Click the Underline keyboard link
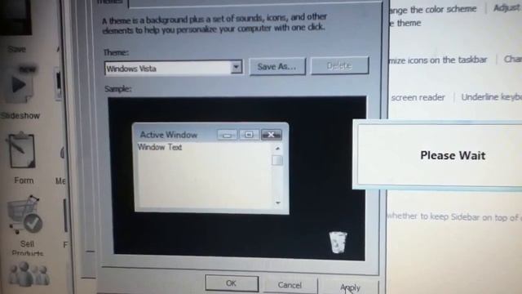Viewport: 522px width, 294px height. [x=491, y=97]
